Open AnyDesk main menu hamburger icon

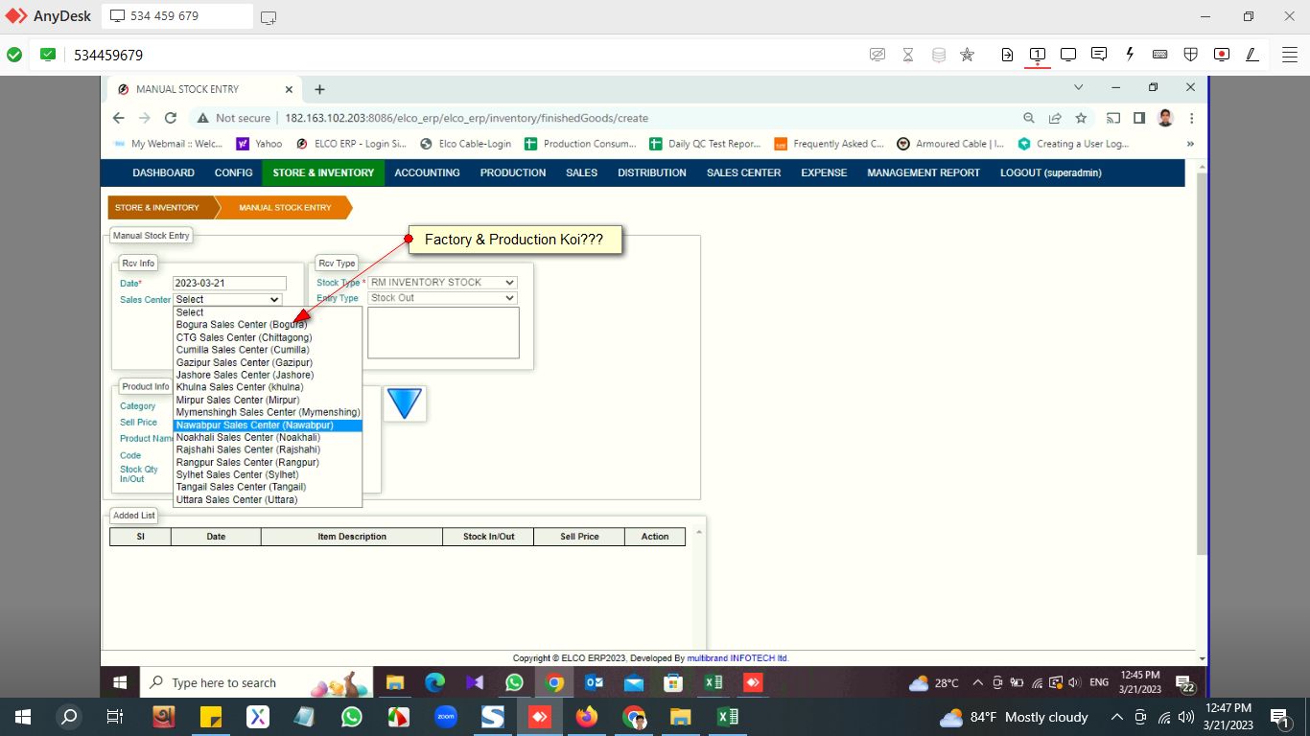(x=1290, y=55)
